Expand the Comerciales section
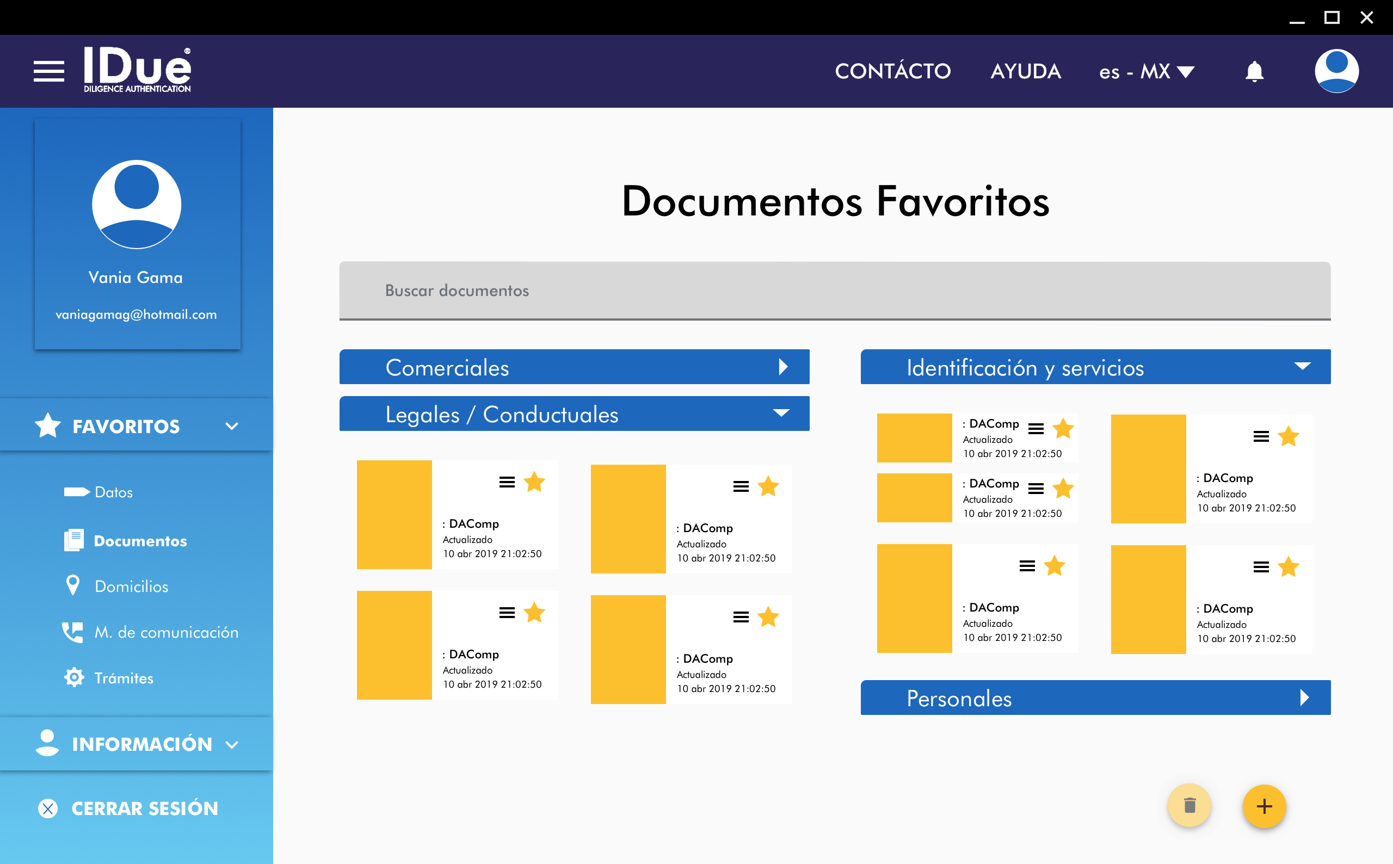 coord(784,367)
